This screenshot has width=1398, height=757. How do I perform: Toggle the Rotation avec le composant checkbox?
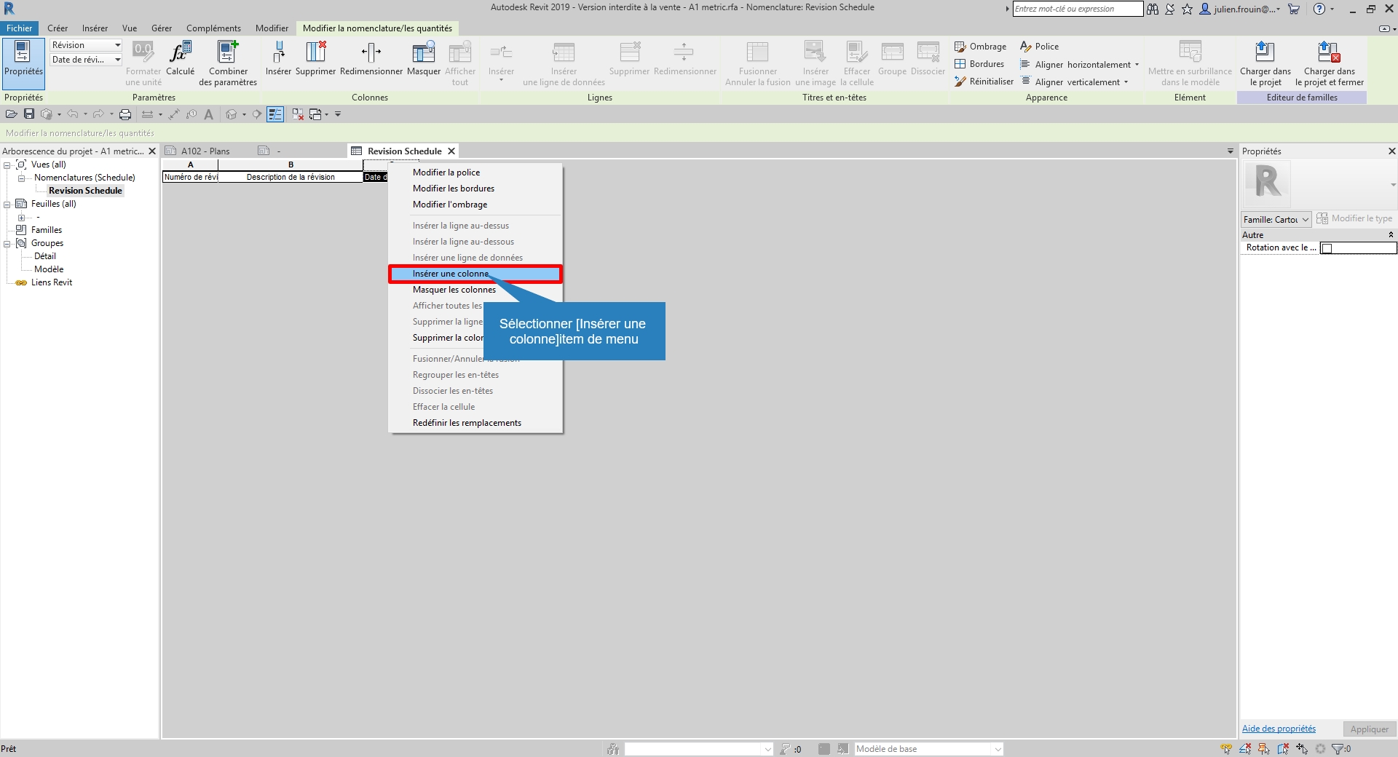pos(1327,248)
